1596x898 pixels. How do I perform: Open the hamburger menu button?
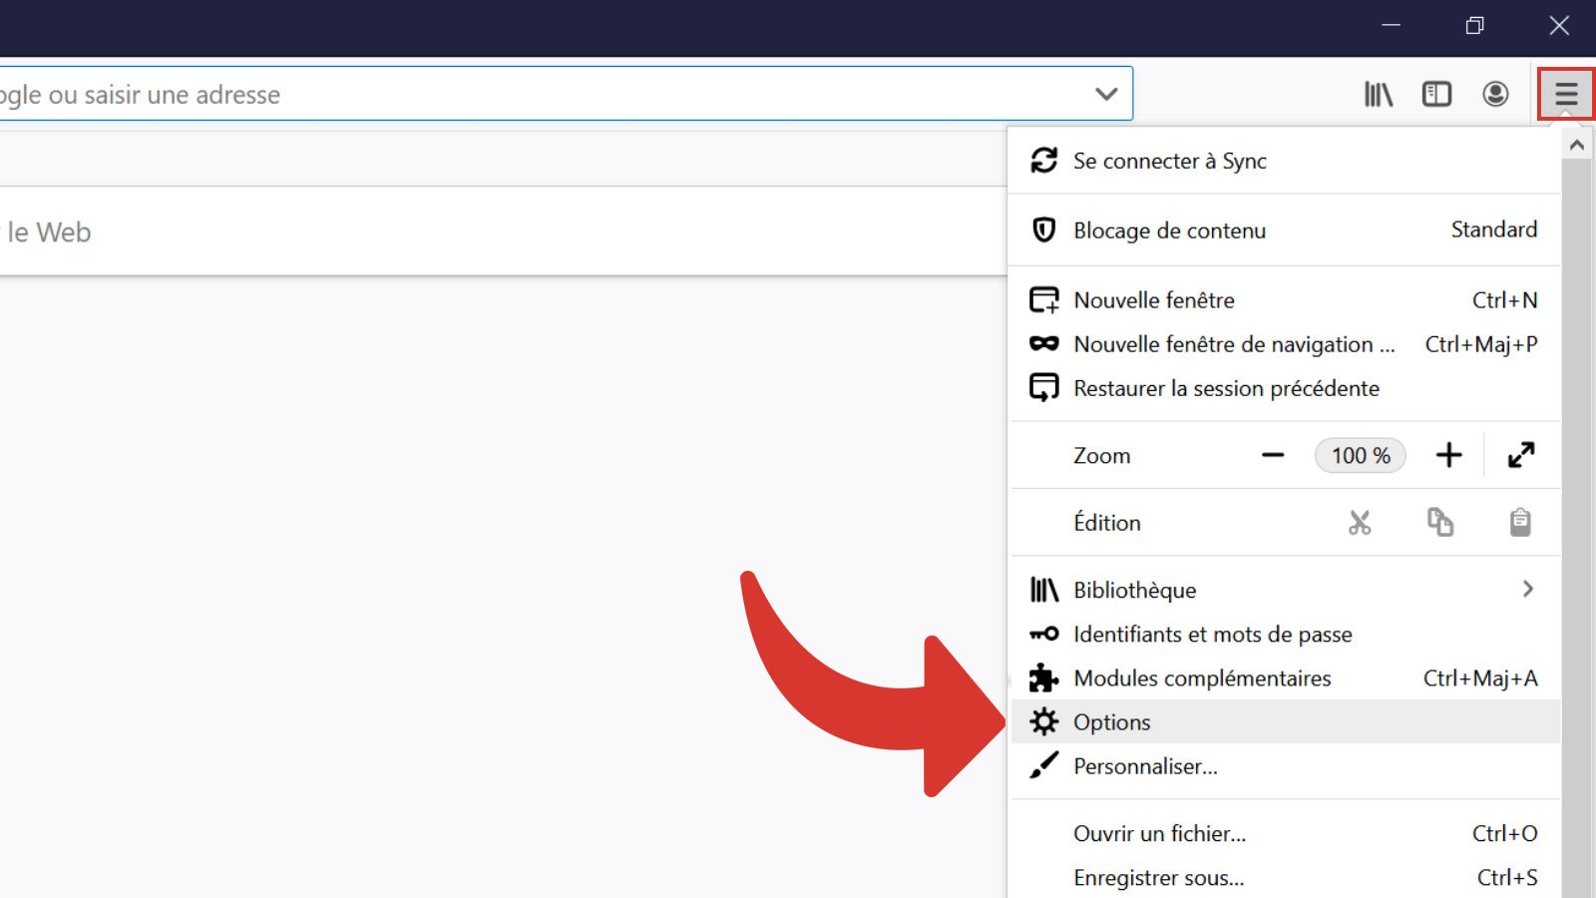pyautogui.click(x=1566, y=94)
